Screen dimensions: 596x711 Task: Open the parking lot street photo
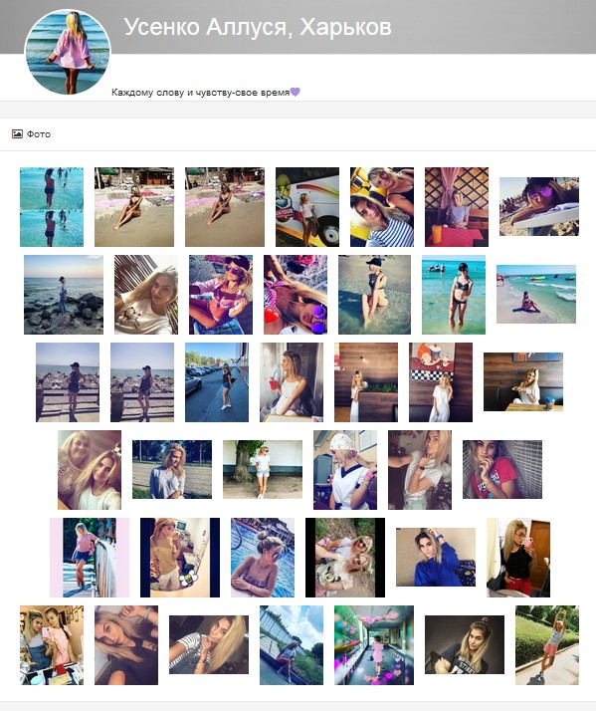coord(217,382)
